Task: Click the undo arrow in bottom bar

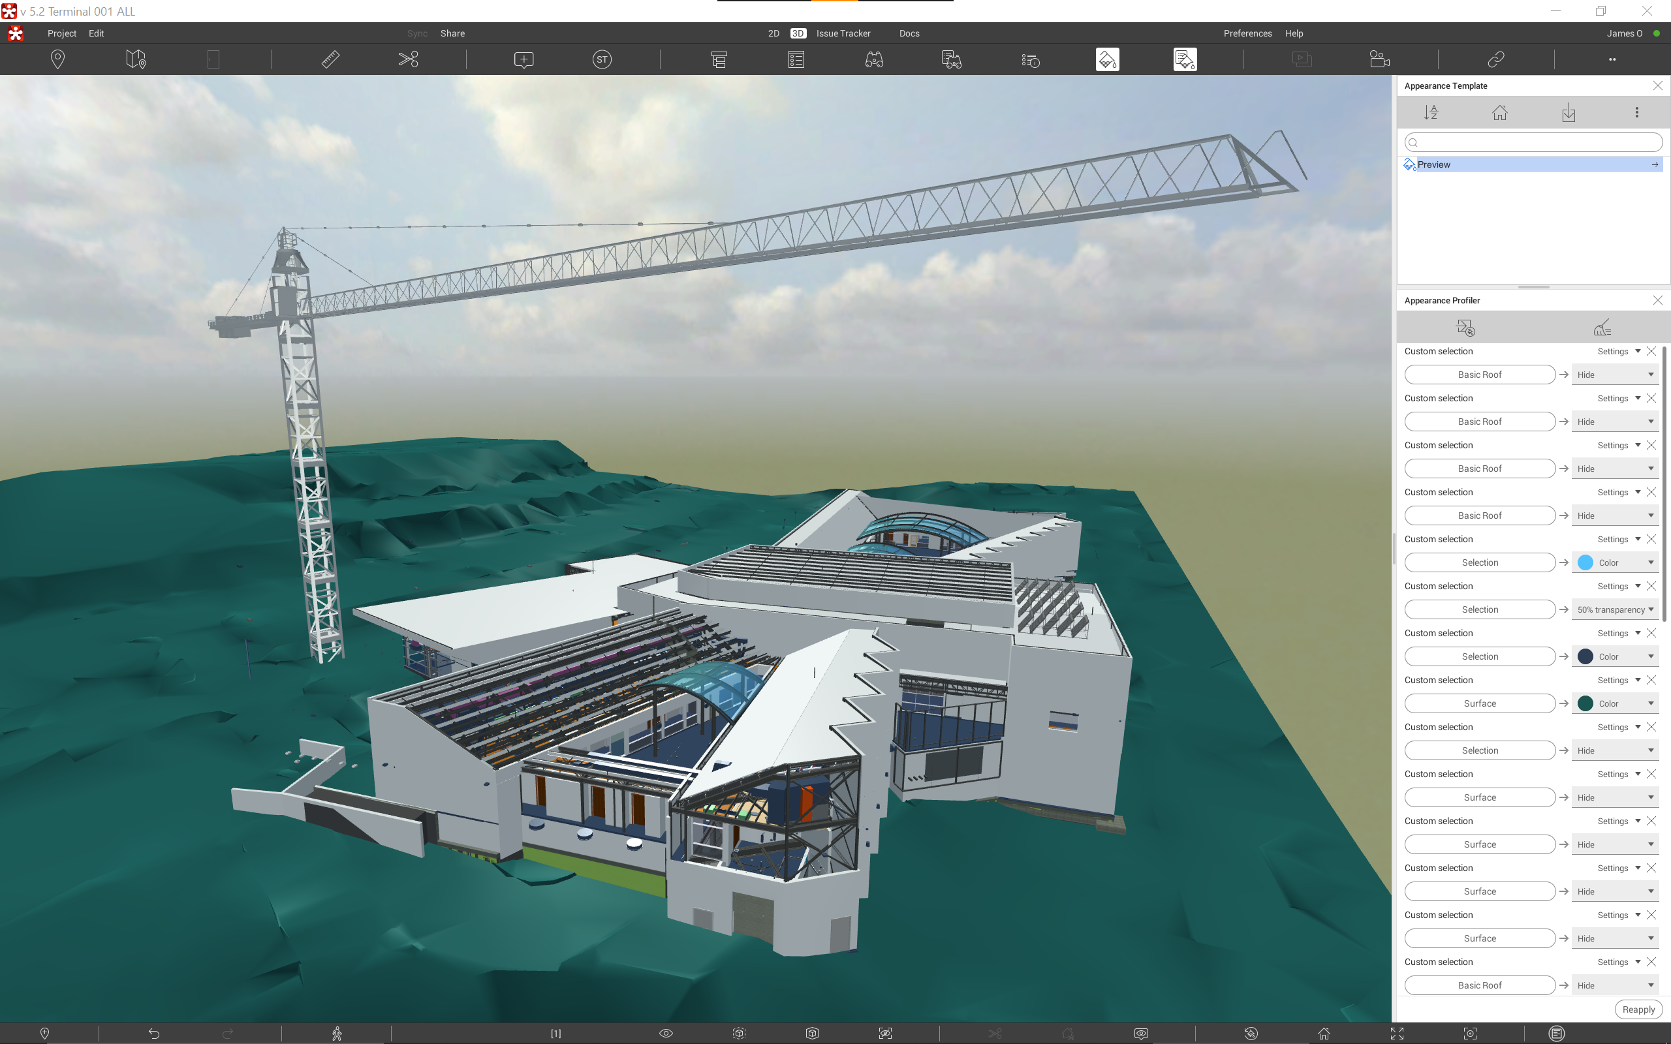Action: click(x=154, y=1034)
